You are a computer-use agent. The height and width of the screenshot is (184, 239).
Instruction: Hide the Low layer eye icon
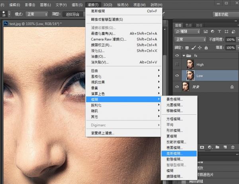[178, 75]
